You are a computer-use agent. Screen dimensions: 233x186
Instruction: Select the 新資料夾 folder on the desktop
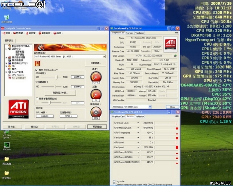click(7, 175)
